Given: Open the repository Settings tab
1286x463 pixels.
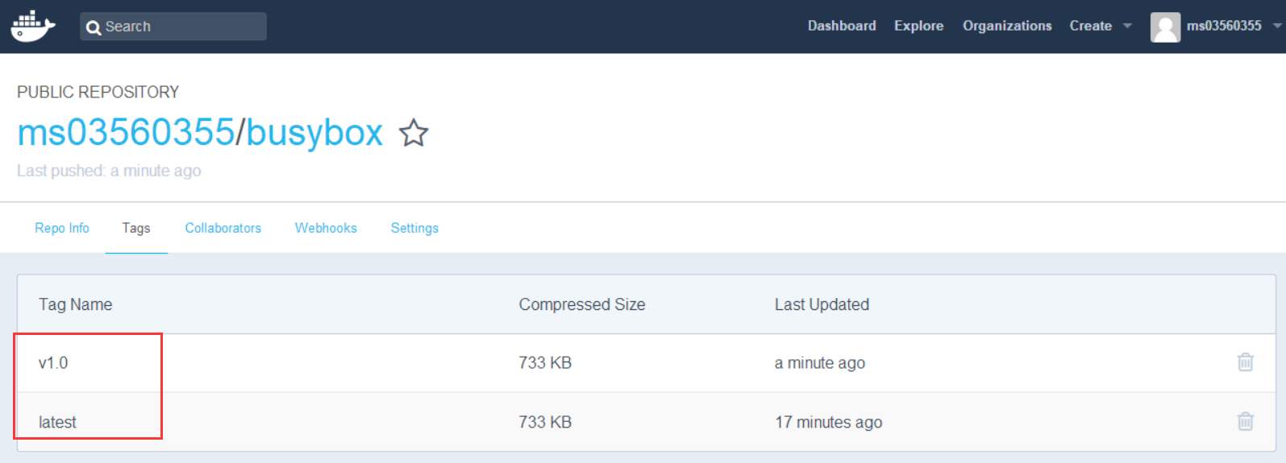Looking at the screenshot, I should 414,228.
